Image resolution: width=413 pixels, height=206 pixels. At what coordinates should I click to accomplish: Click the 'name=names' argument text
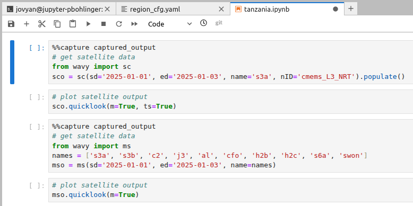click(x=251, y=166)
